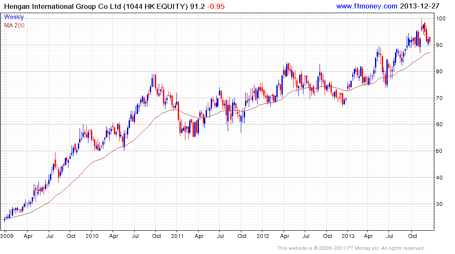Click the last Oct label on time axis
The width and height of the screenshot is (455, 254).
pos(413,236)
